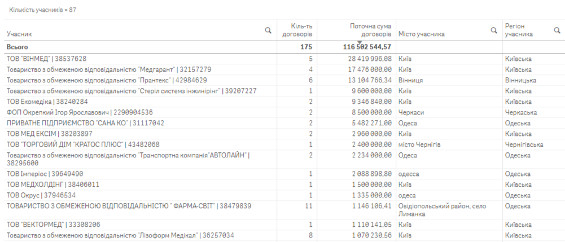Select ТОВ Екомедіка | 38240284
Screen dimensions: 565x242
click(47, 102)
